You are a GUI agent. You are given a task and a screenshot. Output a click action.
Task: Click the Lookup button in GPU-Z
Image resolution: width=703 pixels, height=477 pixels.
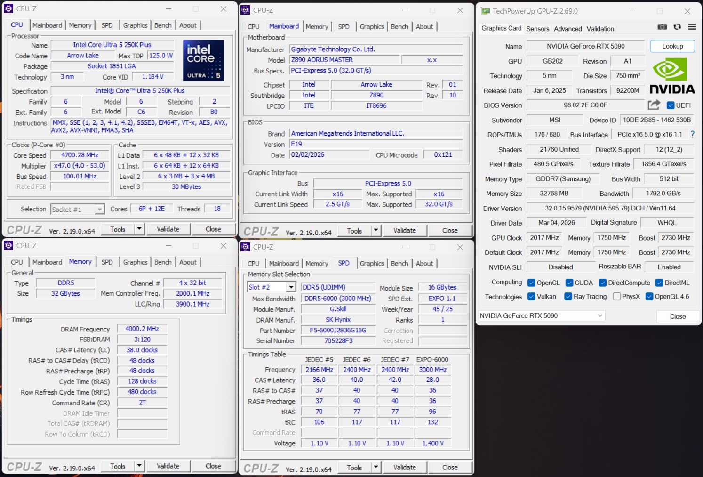672,46
